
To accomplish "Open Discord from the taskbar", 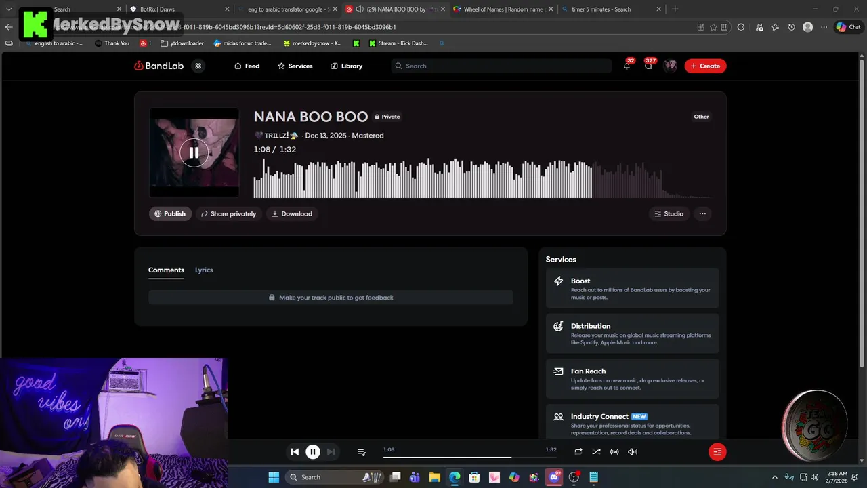I will (554, 477).
